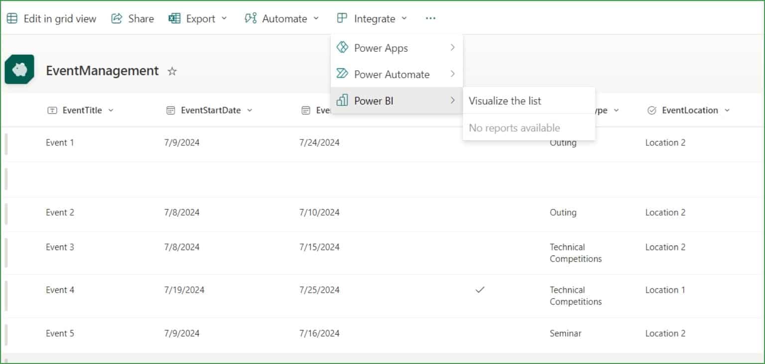This screenshot has height=364, width=765.
Task: Click the Event 3 title cell
Action: (60, 247)
